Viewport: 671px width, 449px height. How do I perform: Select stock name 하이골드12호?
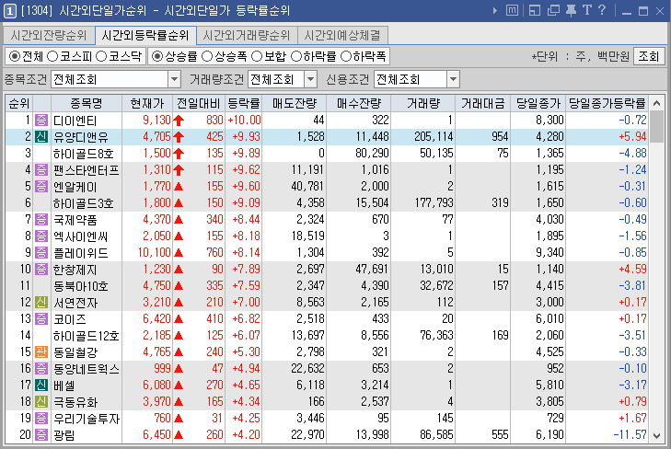click(86, 336)
